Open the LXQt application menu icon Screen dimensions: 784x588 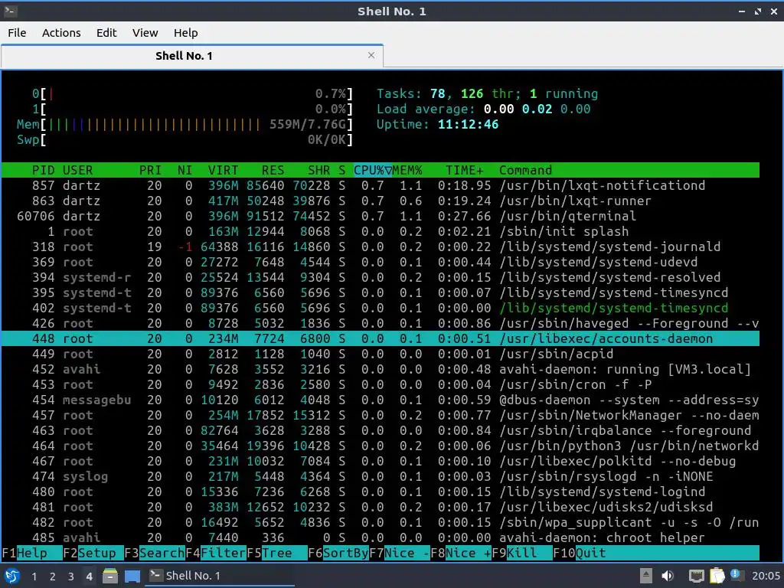pos(12,576)
